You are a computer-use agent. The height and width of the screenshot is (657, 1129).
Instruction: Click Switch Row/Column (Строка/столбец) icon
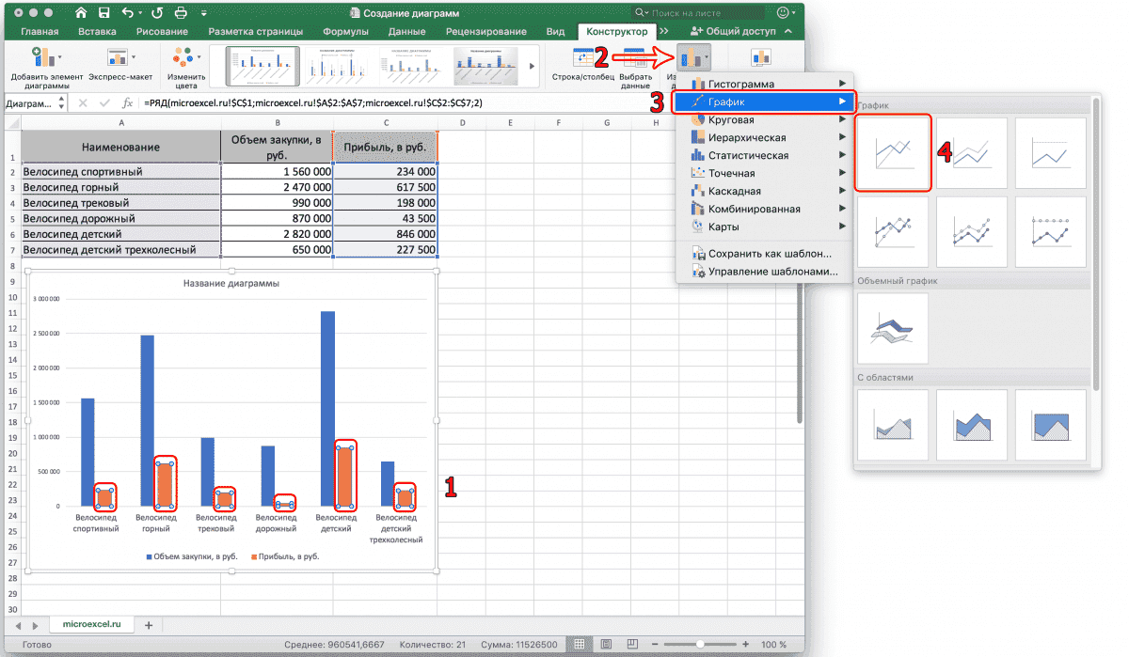[x=583, y=59]
